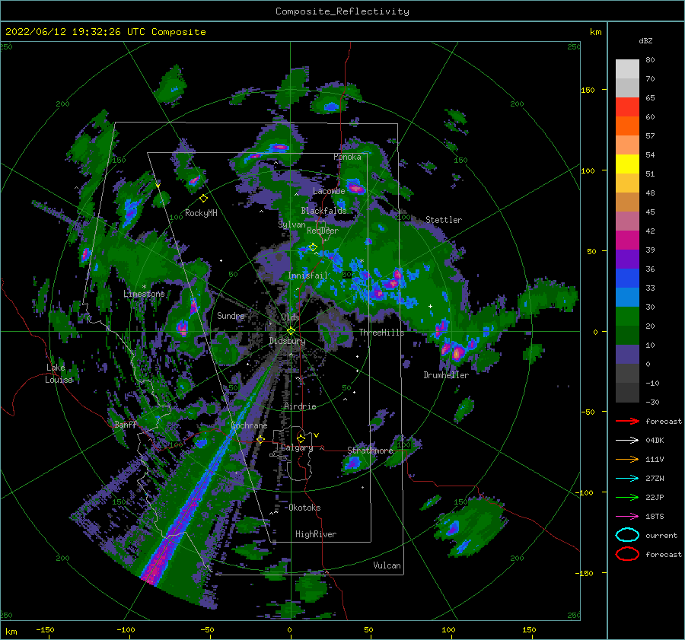Click the Airdrie label
The height and width of the screenshot is (640, 685).
[x=300, y=406]
